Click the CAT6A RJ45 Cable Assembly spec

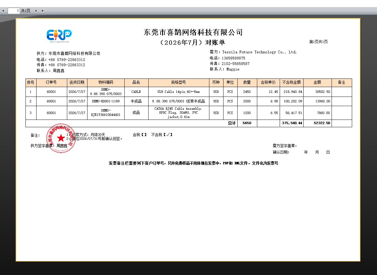pyautogui.click(x=179, y=113)
